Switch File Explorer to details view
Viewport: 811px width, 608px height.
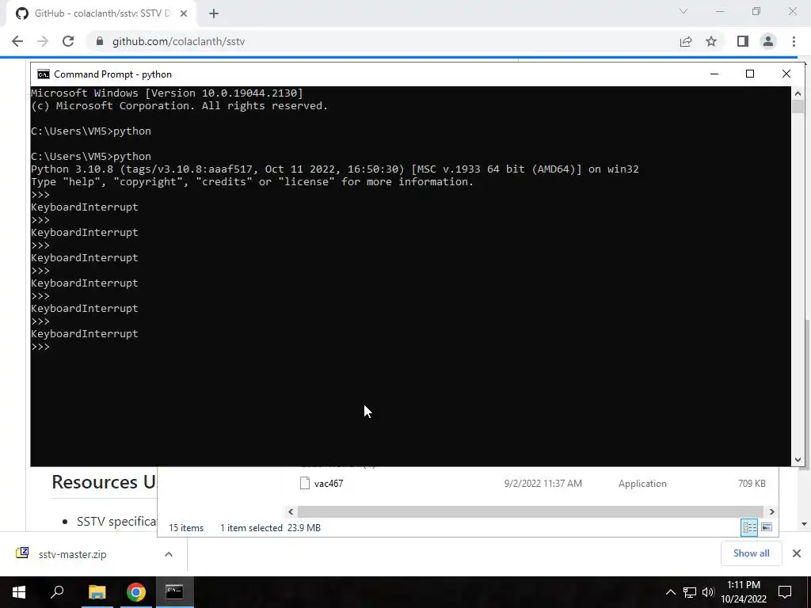tap(749, 527)
